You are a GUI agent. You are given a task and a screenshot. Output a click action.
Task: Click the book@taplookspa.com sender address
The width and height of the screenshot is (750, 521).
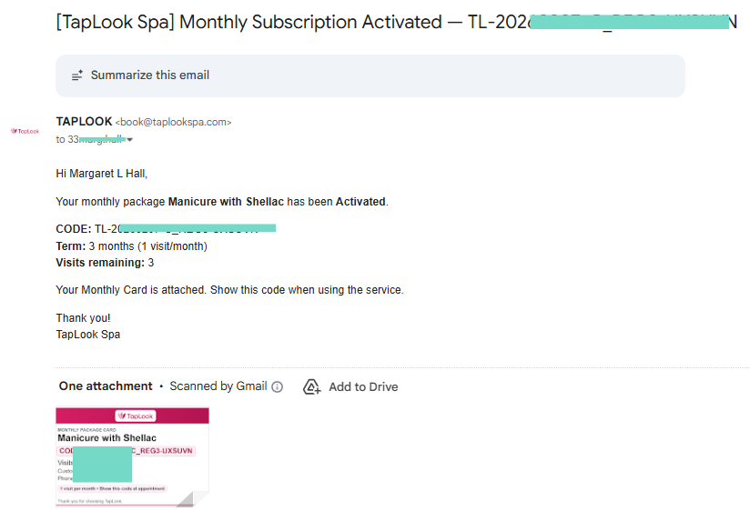point(173,122)
